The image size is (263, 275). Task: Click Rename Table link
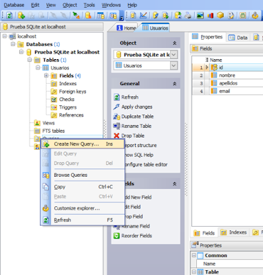136,126
